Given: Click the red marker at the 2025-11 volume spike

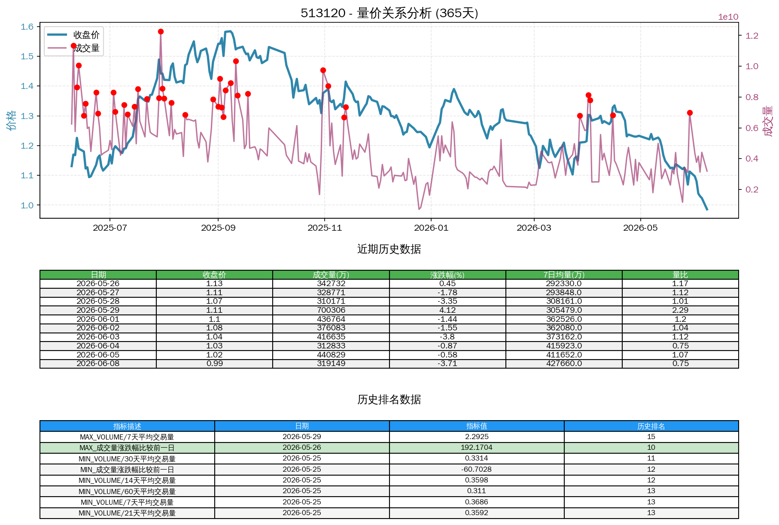Looking at the screenshot, I should click(x=323, y=70).
